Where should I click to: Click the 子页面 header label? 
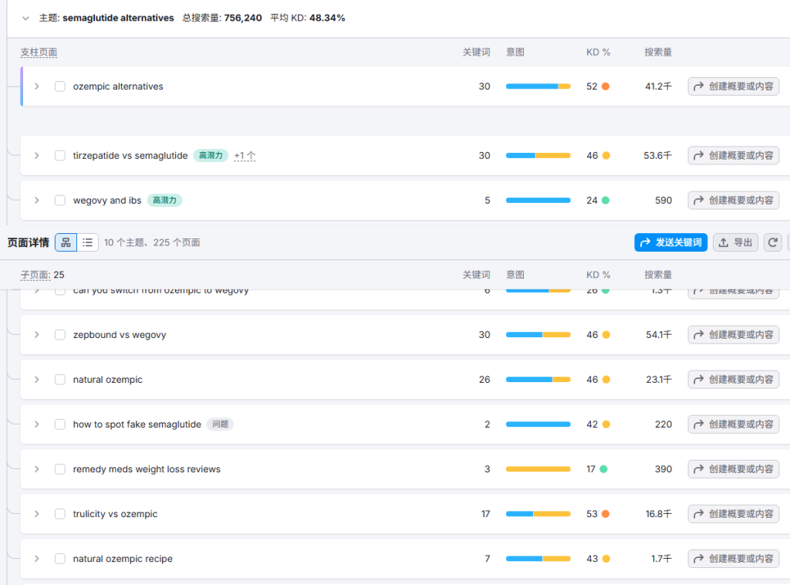[35, 275]
